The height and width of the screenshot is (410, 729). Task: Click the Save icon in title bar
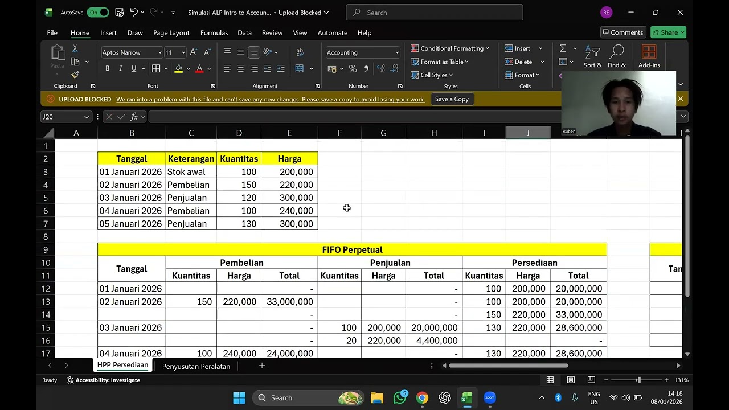pos(119,12)
